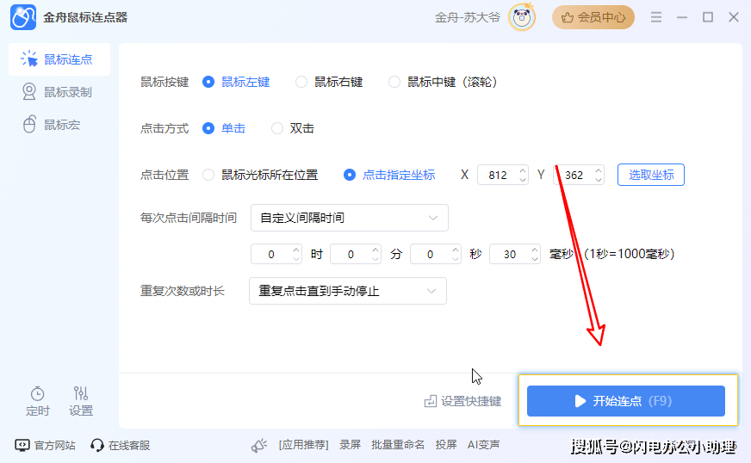The height and width of the screenshot is (463, 751).
Task: Click the [应用推荐] label
Action: (x=304, y=445)
